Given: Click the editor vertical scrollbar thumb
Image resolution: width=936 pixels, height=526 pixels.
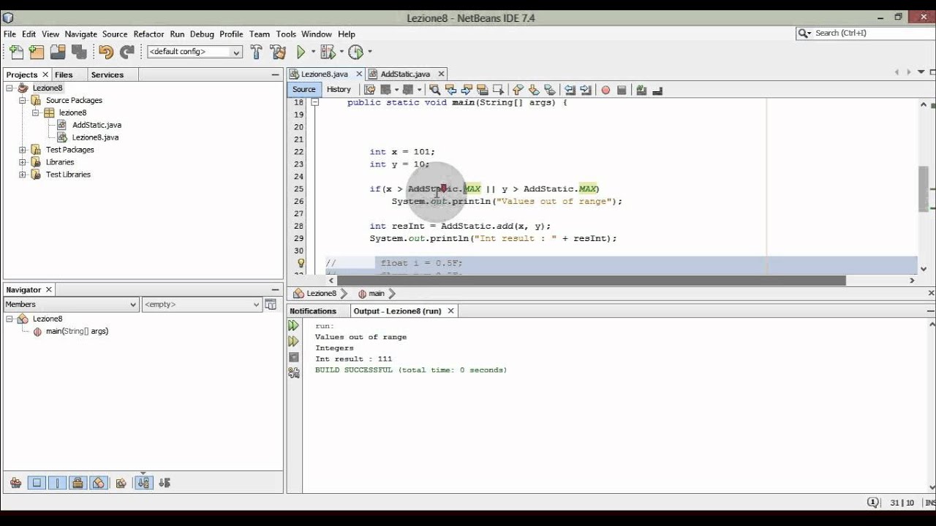Looking at the screenshot, I should 924,189.
